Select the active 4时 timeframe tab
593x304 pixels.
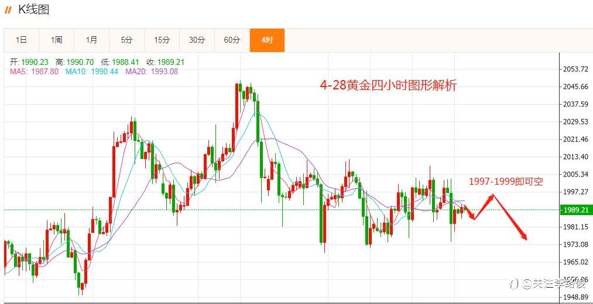pos(267,40)
